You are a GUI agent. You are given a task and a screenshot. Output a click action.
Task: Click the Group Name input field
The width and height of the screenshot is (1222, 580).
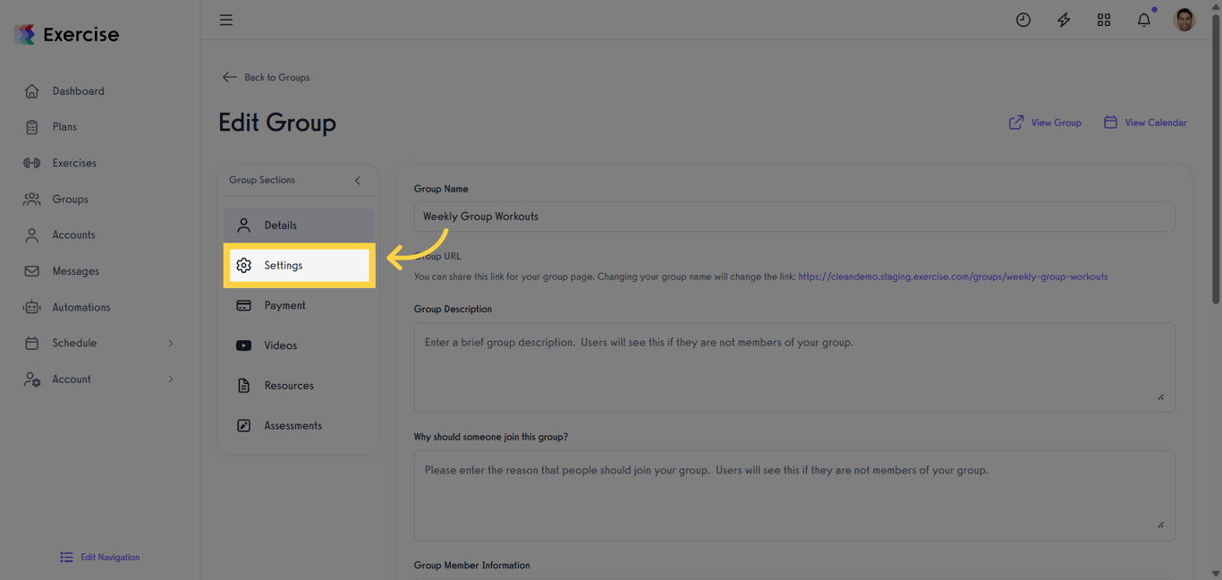[x=794, y=217]
